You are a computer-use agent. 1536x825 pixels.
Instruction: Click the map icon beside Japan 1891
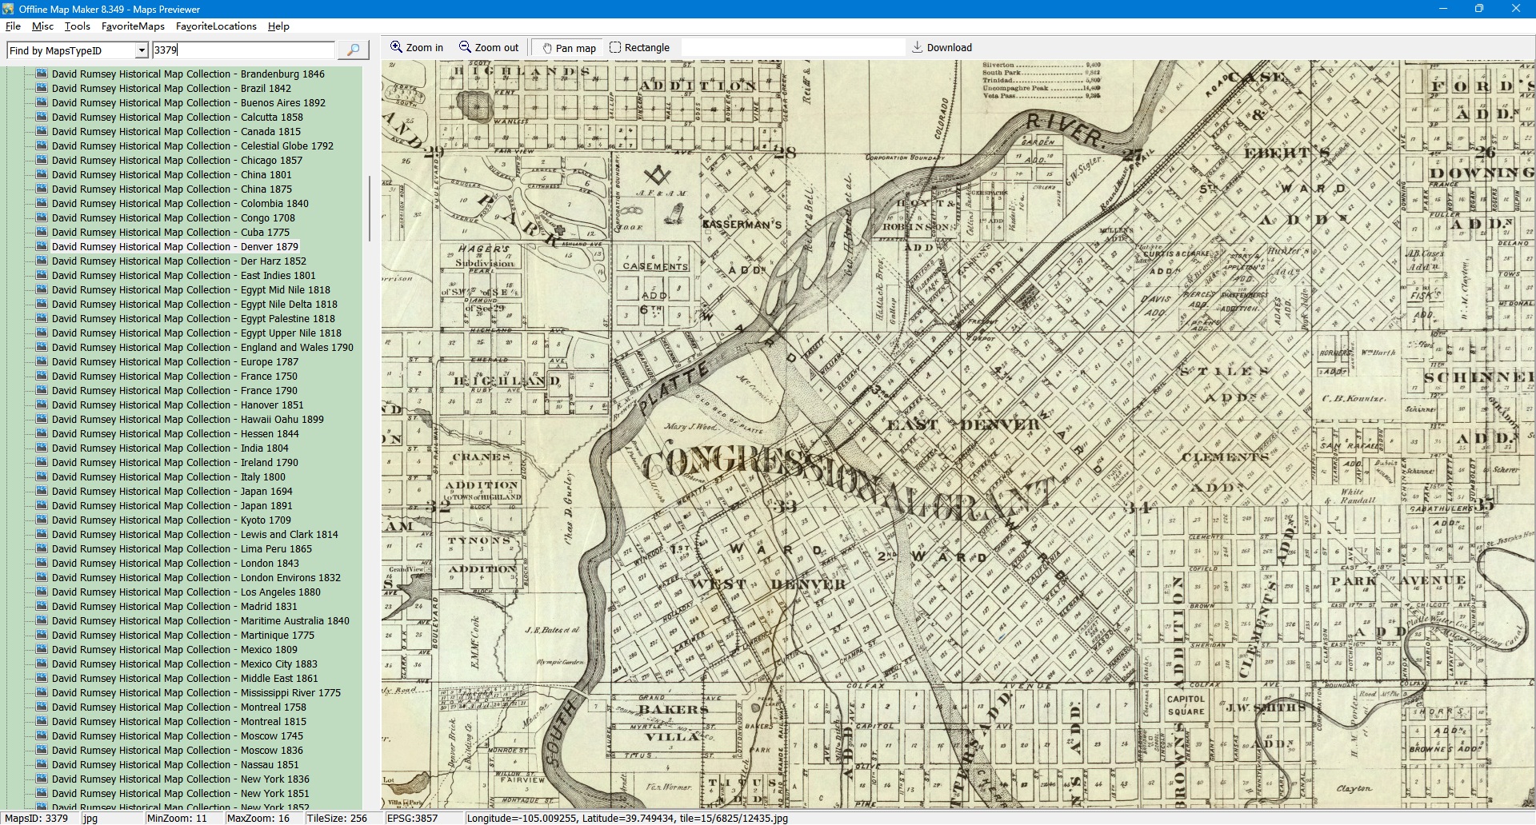[42, 506]
